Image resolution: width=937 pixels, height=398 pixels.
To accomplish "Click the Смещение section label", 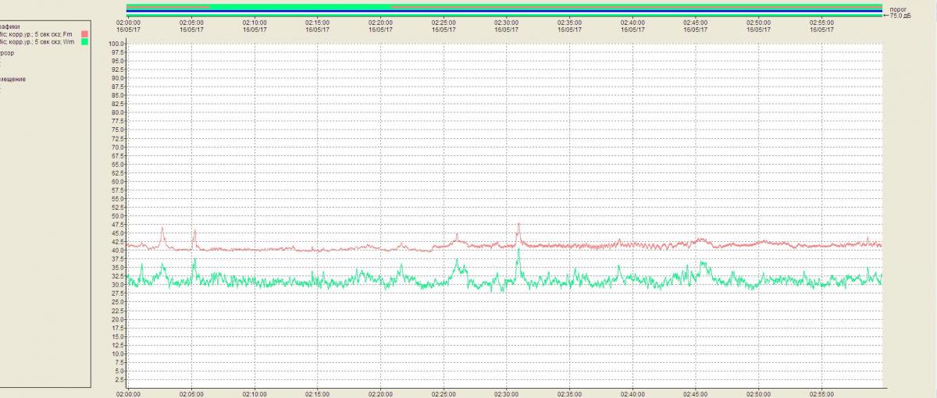I will tap(12, 80).
